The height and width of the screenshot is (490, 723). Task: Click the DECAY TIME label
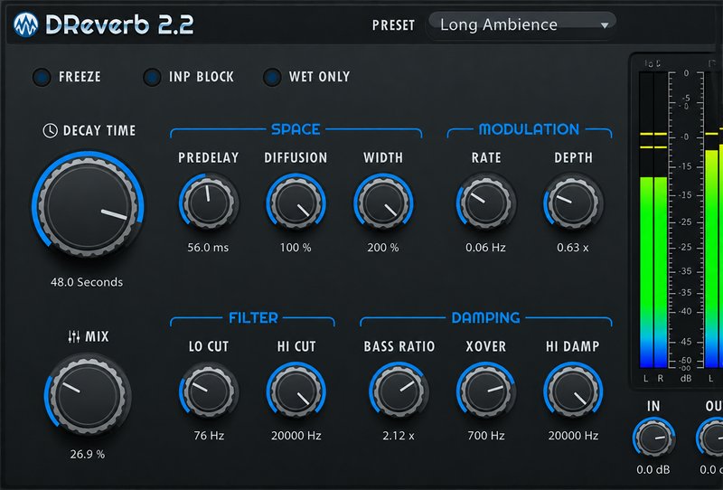99,130
